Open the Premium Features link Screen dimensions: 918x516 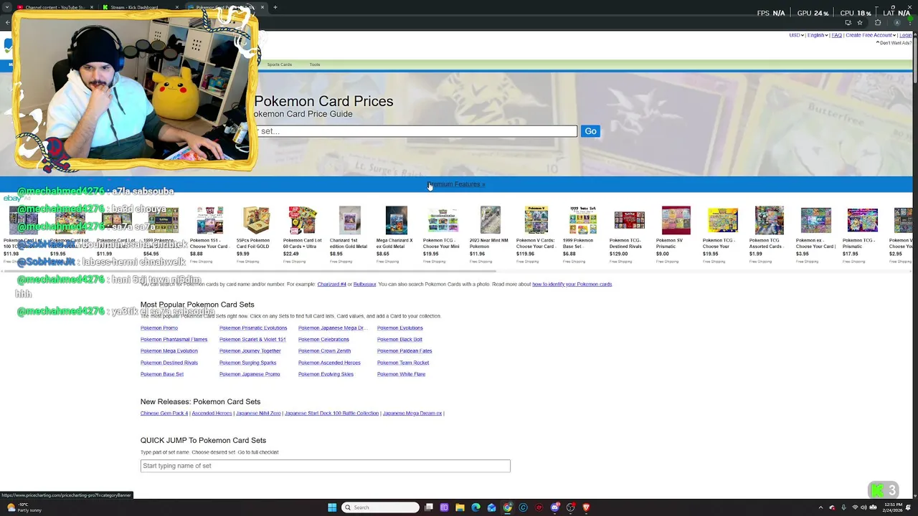pyautogui.click(x=457, y=184)
